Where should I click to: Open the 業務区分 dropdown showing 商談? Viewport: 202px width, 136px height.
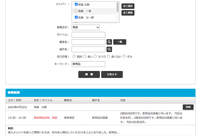coord(85,27)
